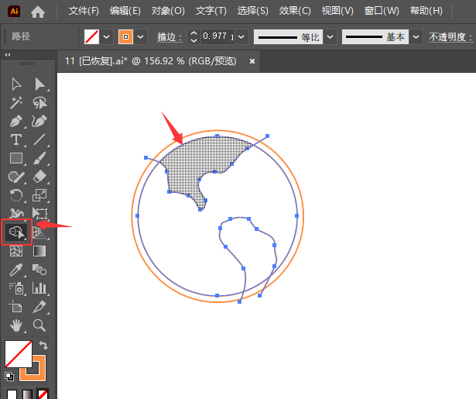Select the Mesh tool
This screenshot has height=399, width=476.
(16, 251)
